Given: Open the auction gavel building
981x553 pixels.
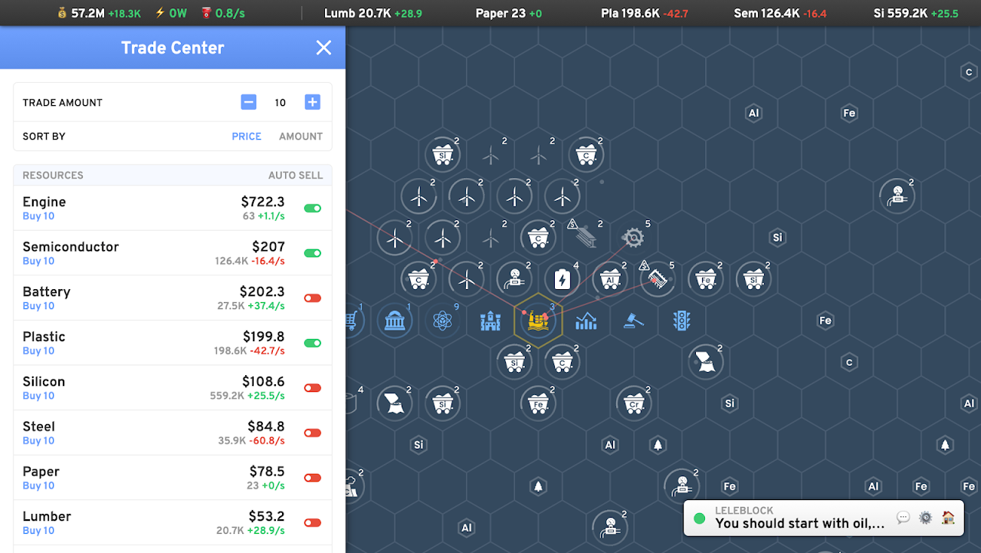Looking at the screenshot, I should (633, 321).
